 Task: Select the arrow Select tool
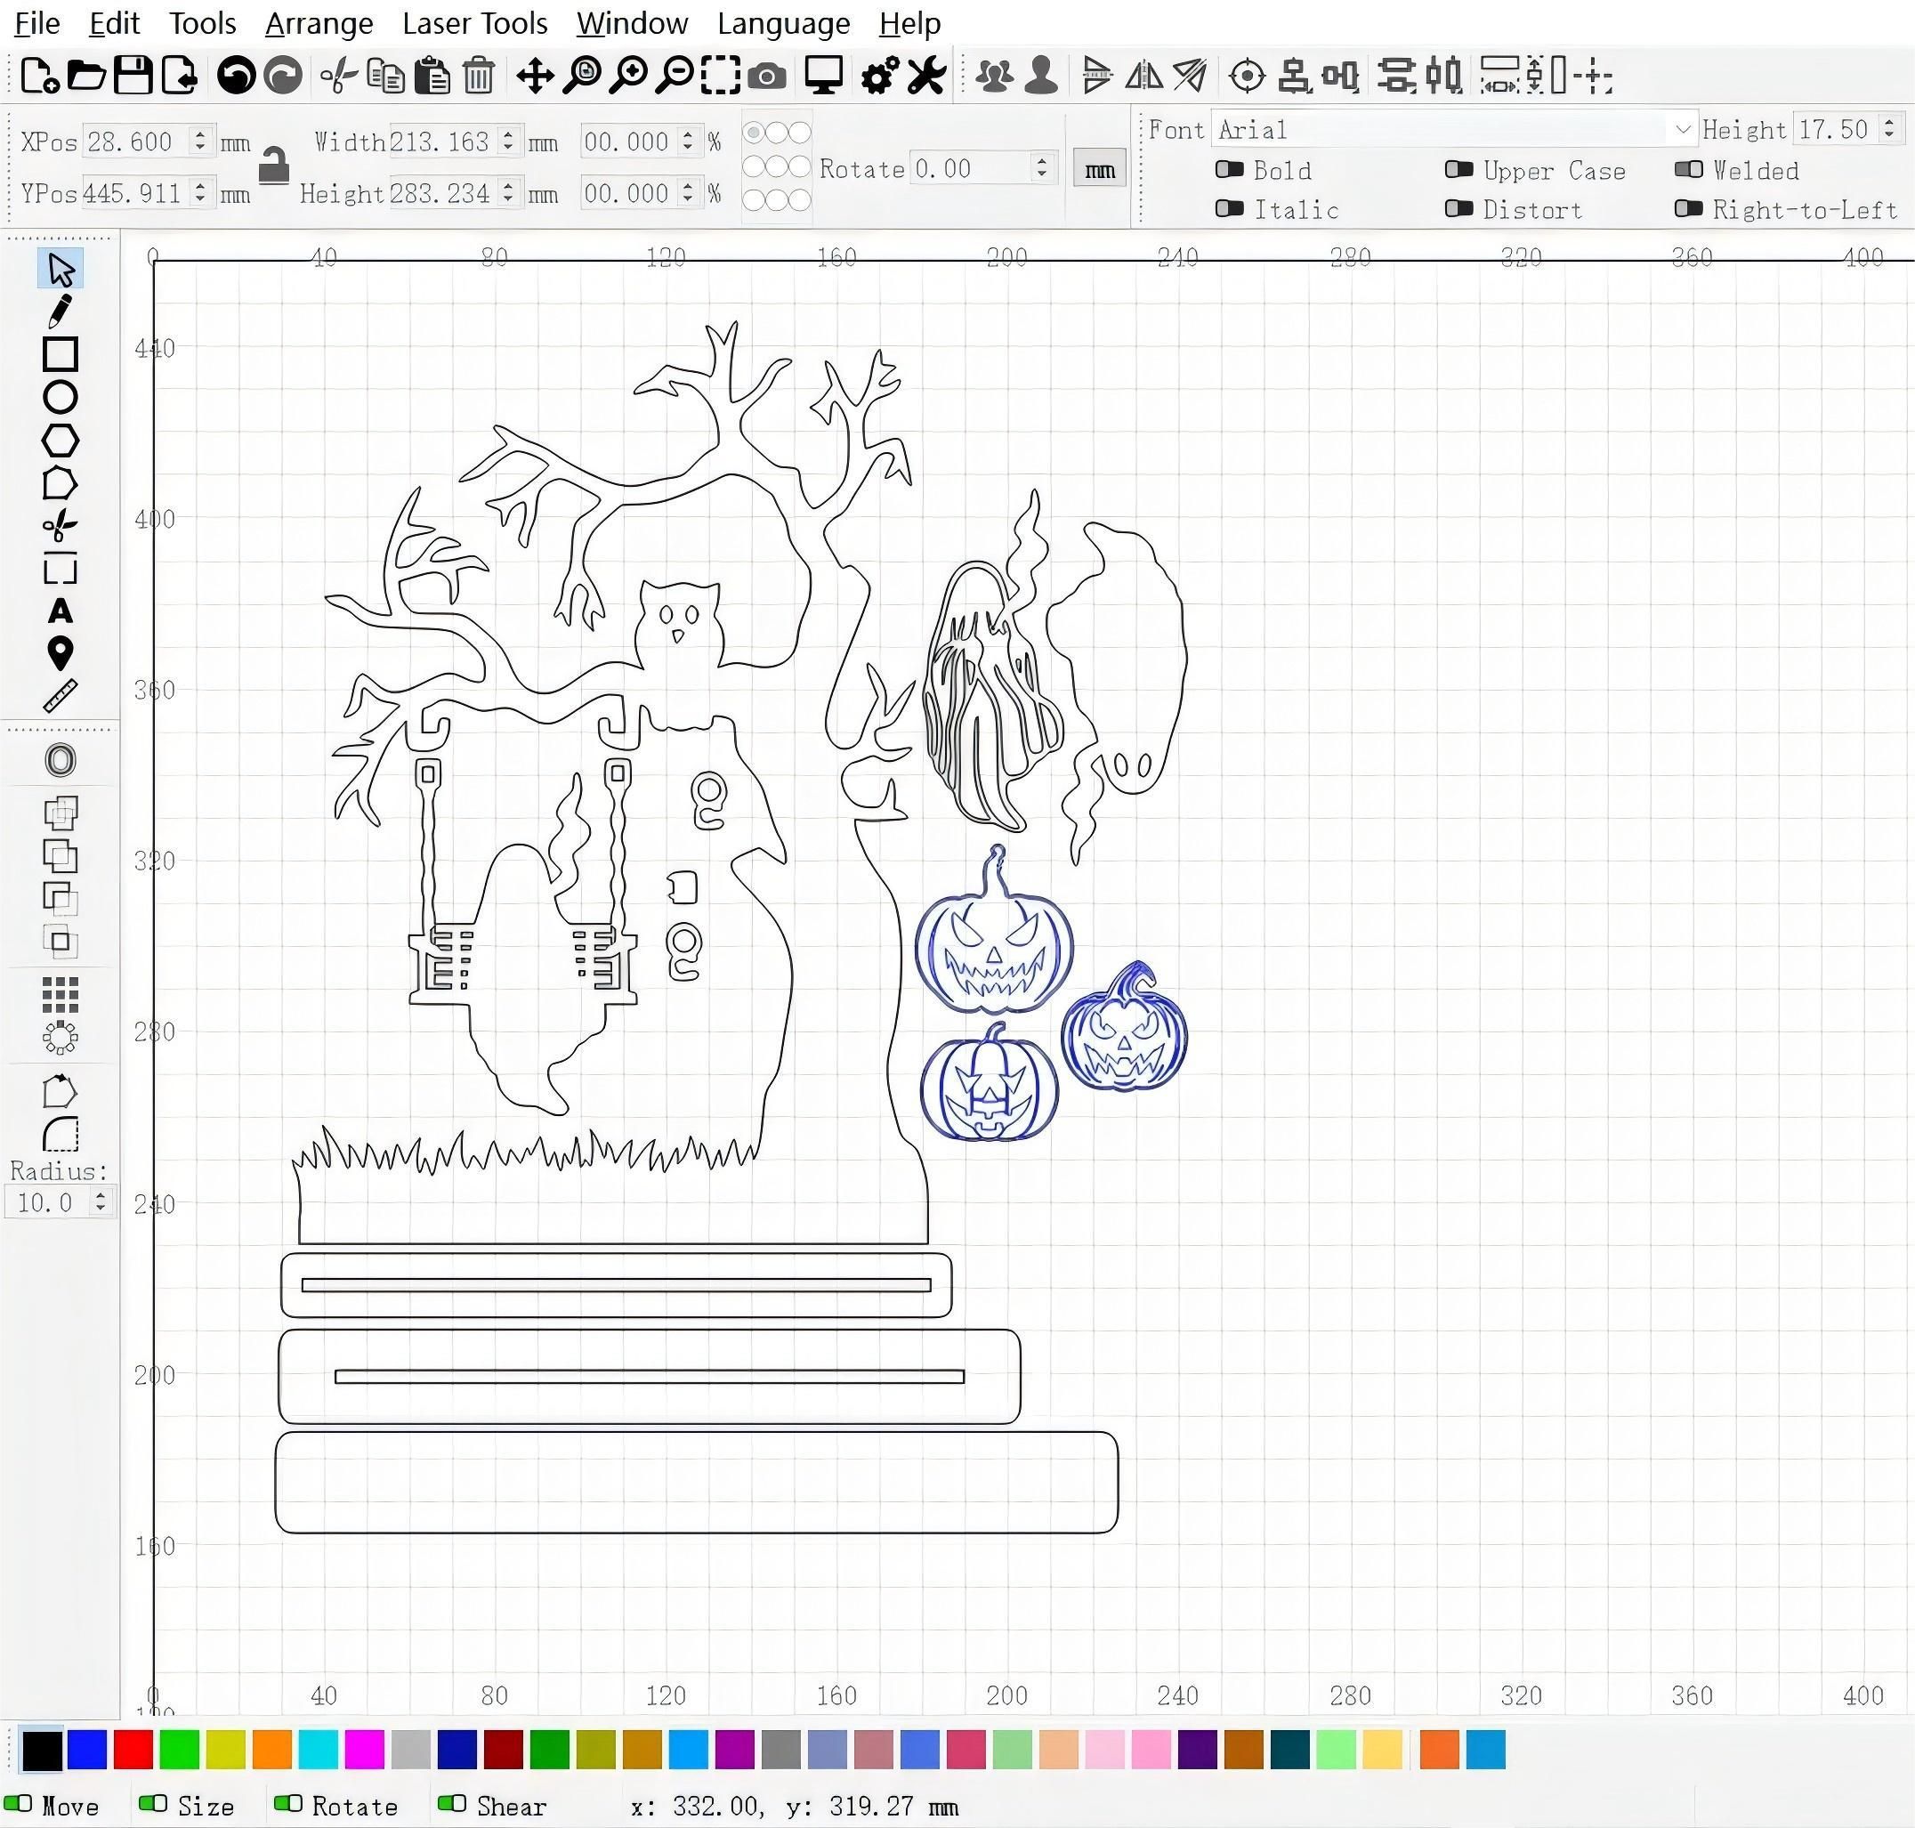click(x=61, y=270)
